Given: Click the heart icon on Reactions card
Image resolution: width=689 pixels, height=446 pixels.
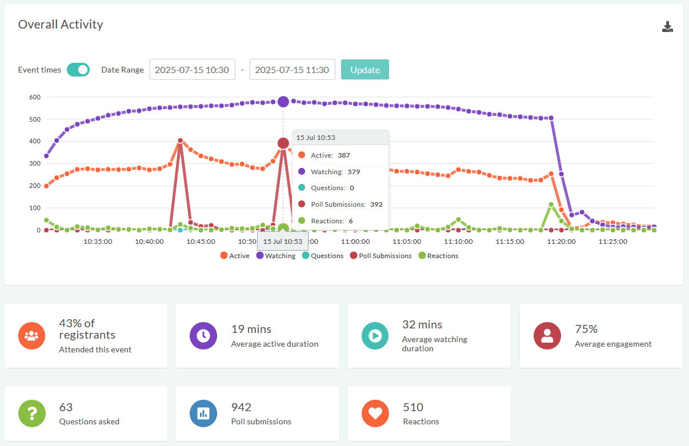Looking at the screenshot, I should click(375, 413).
